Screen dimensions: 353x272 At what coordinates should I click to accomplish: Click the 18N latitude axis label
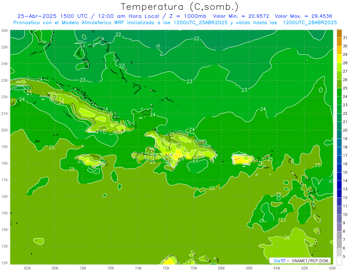click(4, 163)
